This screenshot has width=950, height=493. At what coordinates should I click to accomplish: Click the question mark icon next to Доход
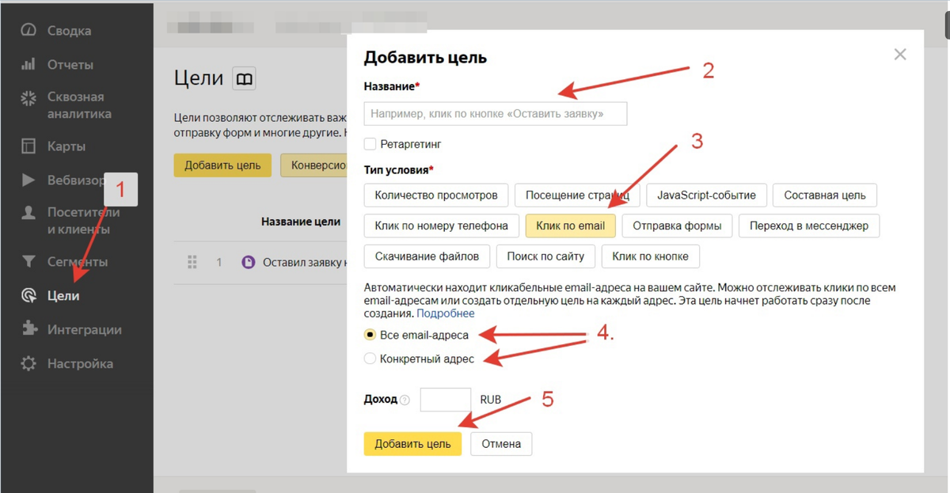405,400
